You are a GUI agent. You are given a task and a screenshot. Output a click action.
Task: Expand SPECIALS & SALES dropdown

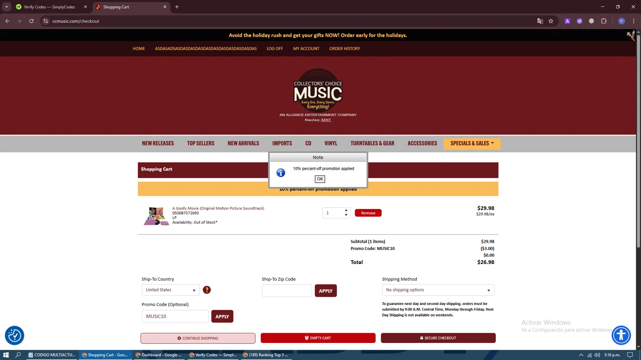pyautogui.click(x=472, y=144)
